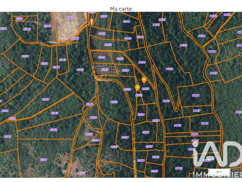Screen dimensions: 242x182
Task: Select parcel label 0159
Action: pyautogui.click(x=149, y=146)
